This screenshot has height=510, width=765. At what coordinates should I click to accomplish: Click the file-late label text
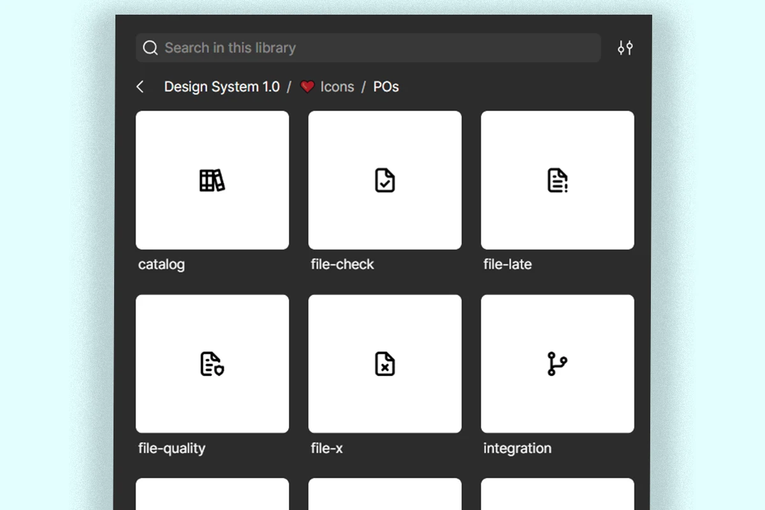pos(507,265)
